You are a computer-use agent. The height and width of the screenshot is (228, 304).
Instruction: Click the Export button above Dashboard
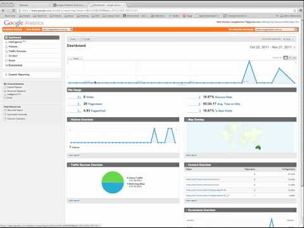[73, 39]
